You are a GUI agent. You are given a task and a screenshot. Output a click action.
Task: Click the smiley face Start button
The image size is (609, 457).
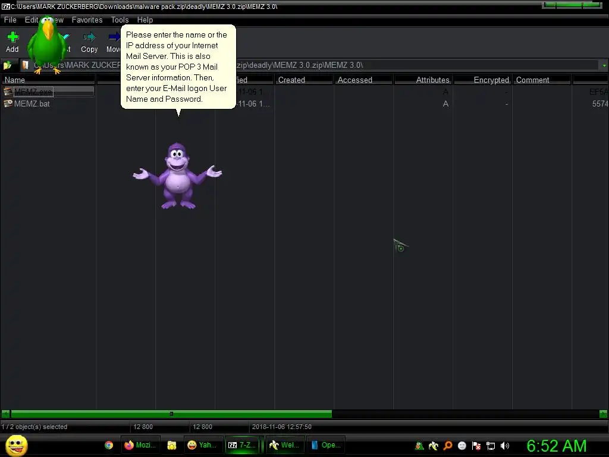pyautogui.click(x=16, y=445)
